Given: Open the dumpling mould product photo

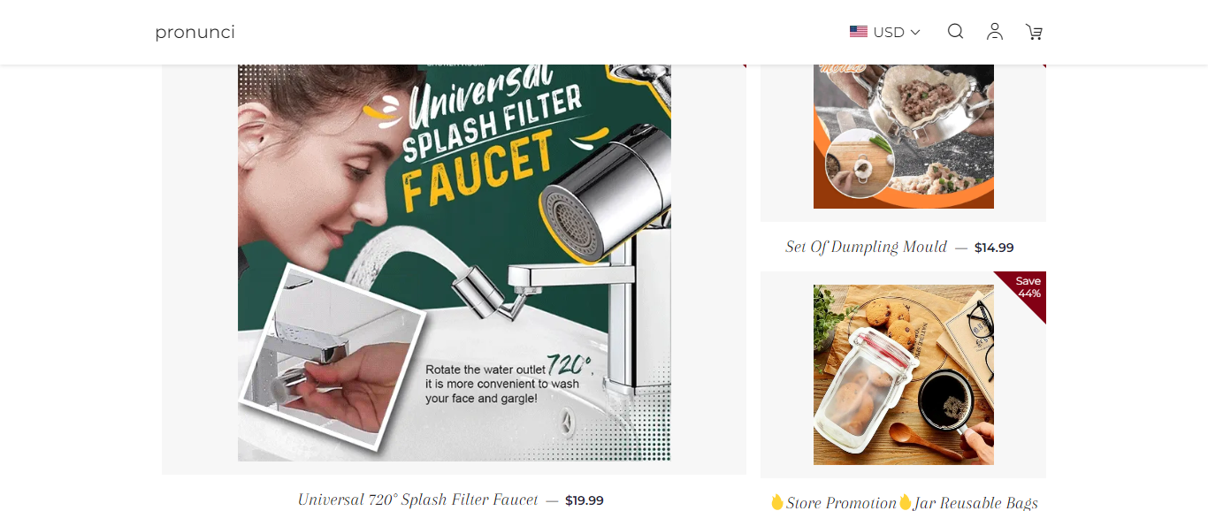Looking at the screenshot, I should point(904,136).
